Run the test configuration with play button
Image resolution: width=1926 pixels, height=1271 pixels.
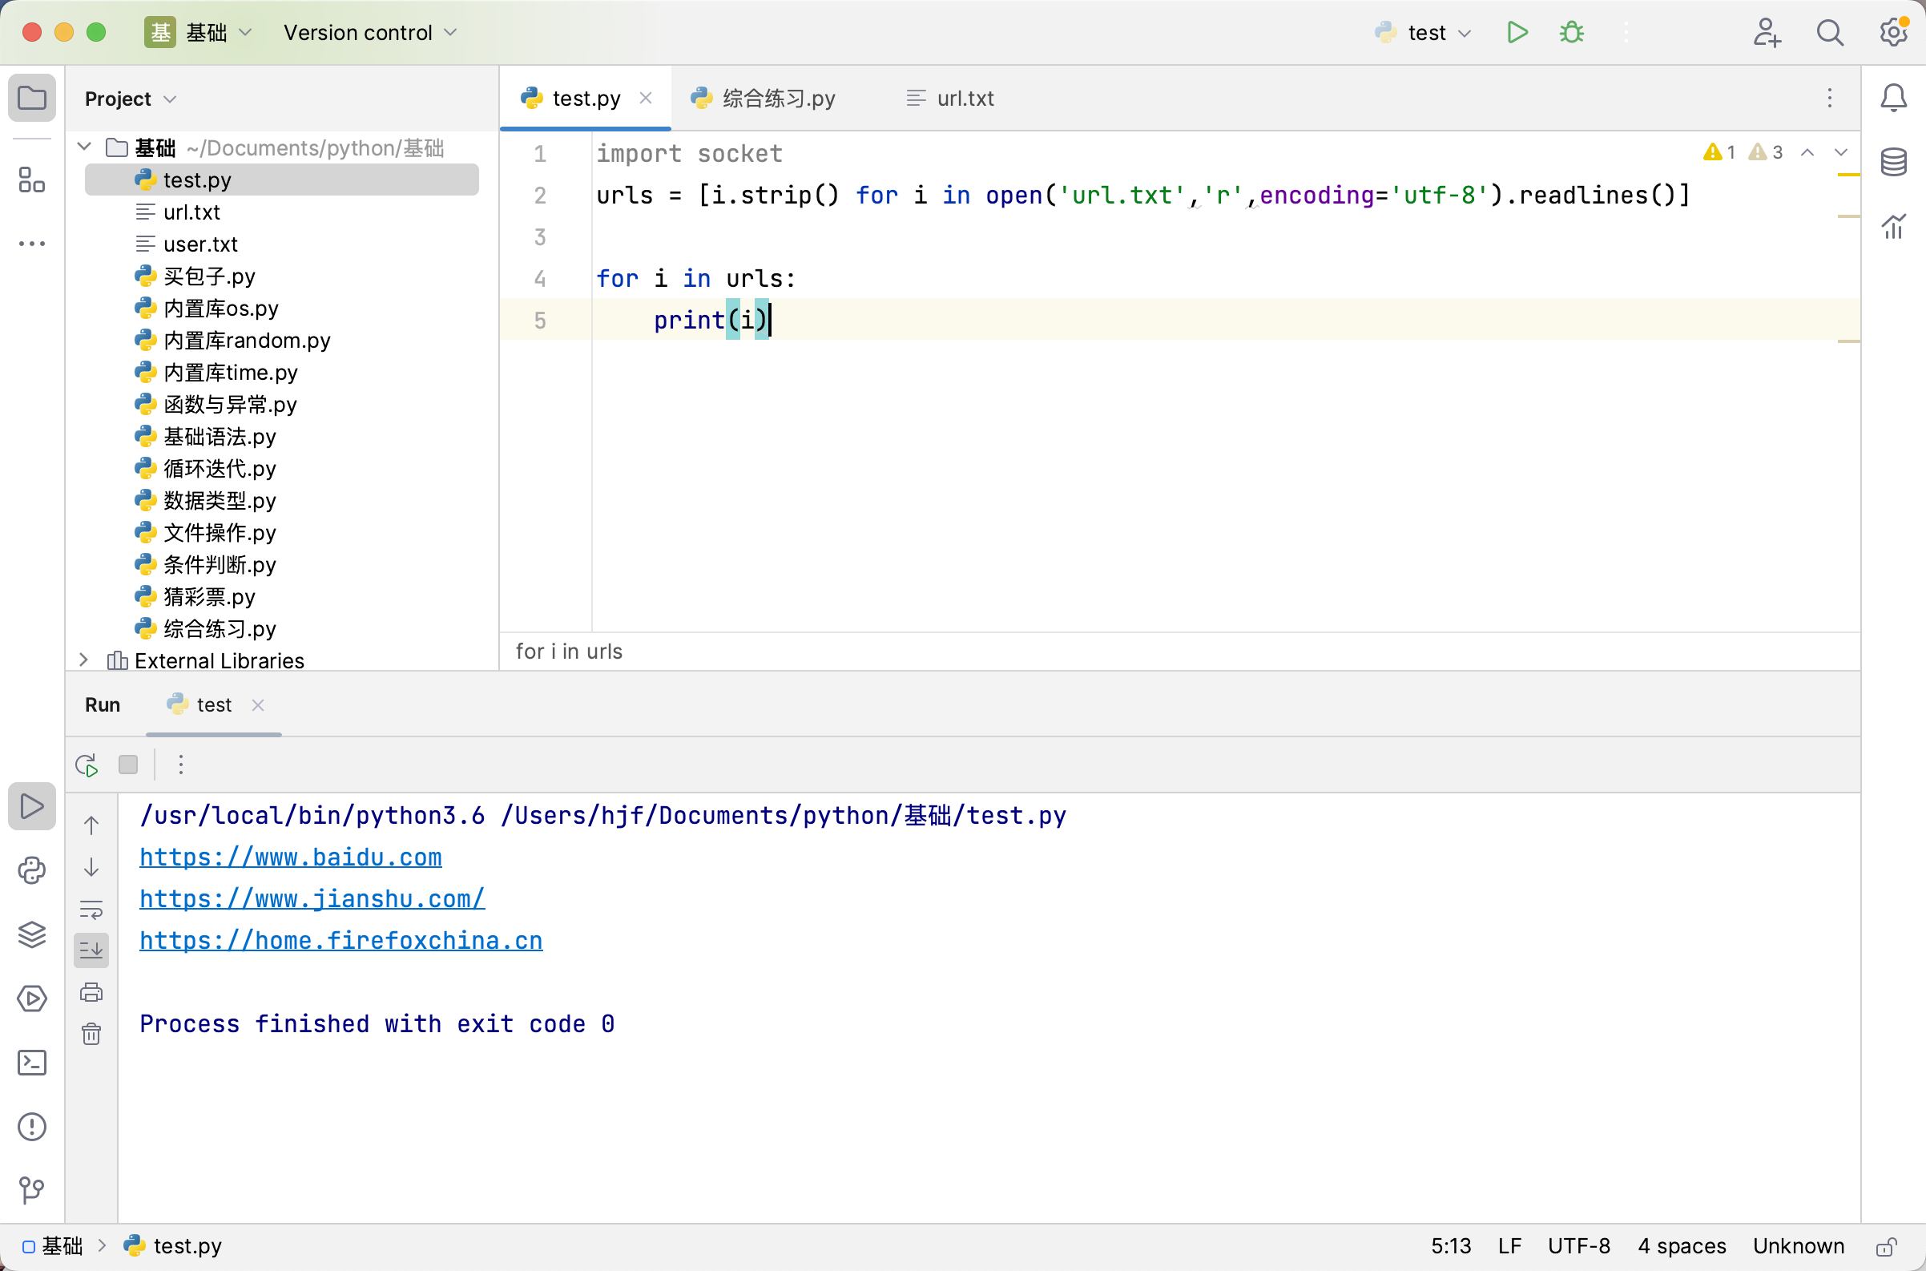[1517, 32]
